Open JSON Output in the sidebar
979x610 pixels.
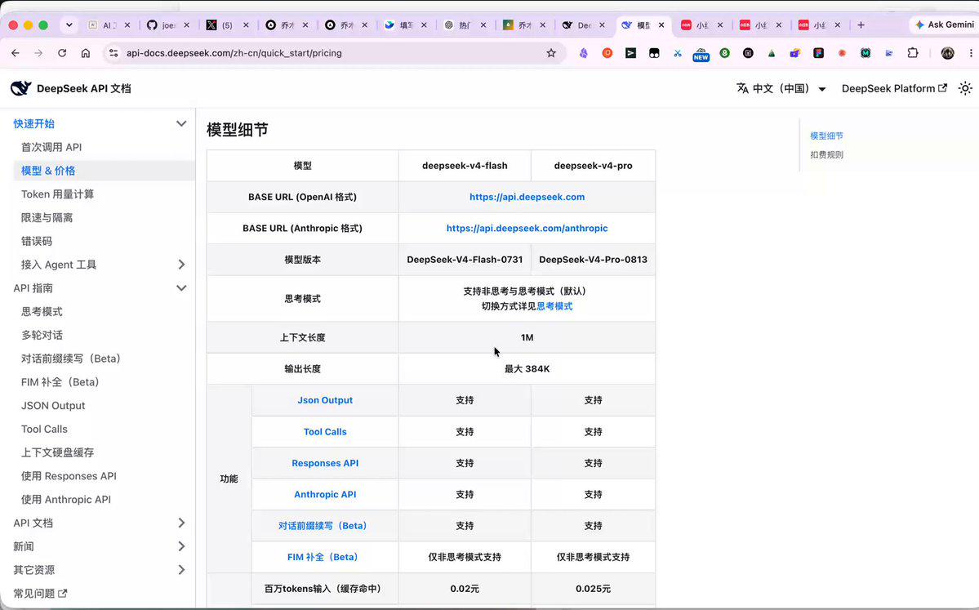pyautogui.click(x=53, y=406)
